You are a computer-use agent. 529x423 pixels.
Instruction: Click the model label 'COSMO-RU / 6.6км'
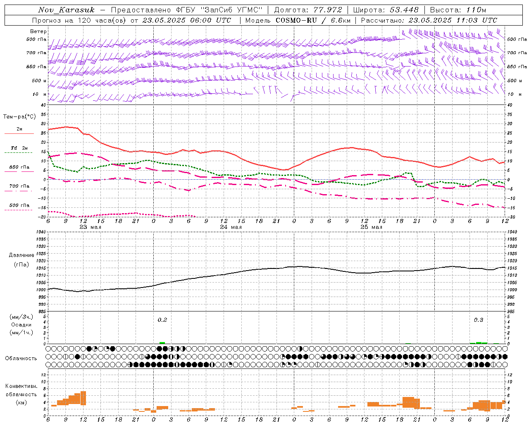coord(313,20)
